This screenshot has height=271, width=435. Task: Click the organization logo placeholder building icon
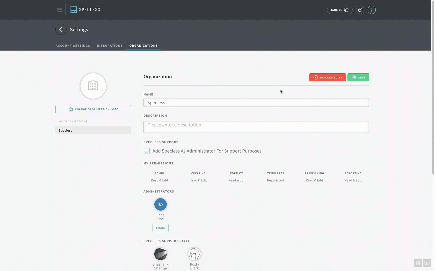coord(93,86)
